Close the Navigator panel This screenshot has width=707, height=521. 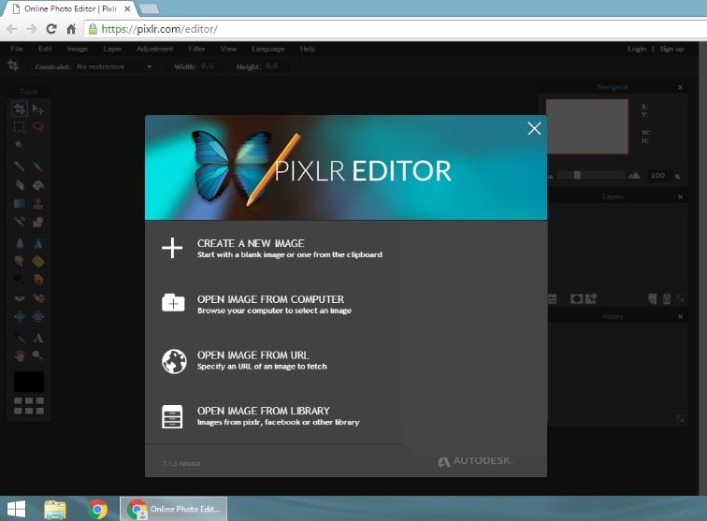pos(681,87)
